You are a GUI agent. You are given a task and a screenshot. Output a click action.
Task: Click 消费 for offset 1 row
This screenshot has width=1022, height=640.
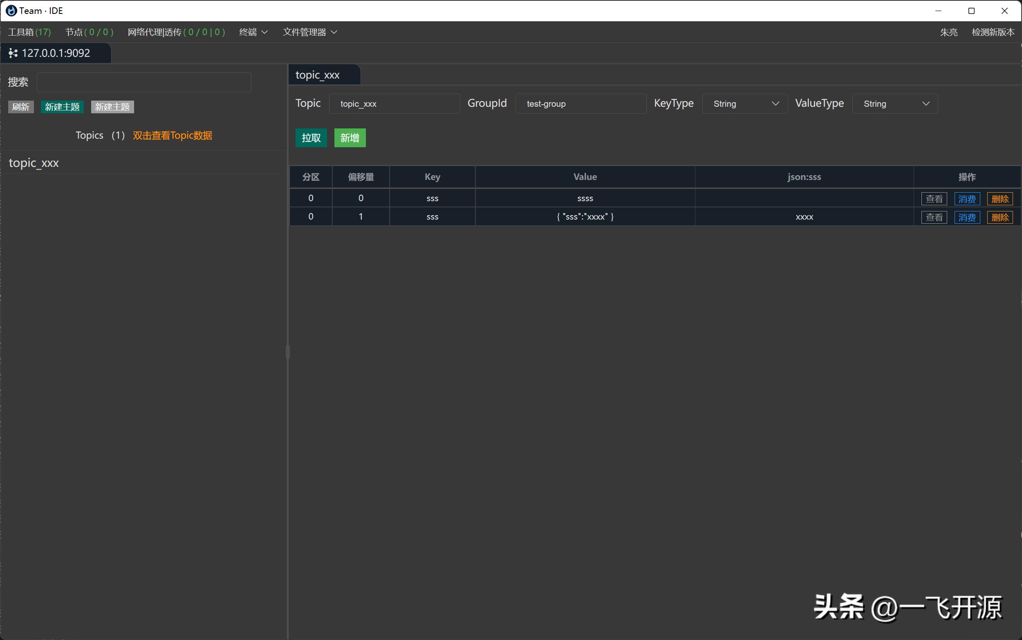pyautogui.click(x=966, y=218)
